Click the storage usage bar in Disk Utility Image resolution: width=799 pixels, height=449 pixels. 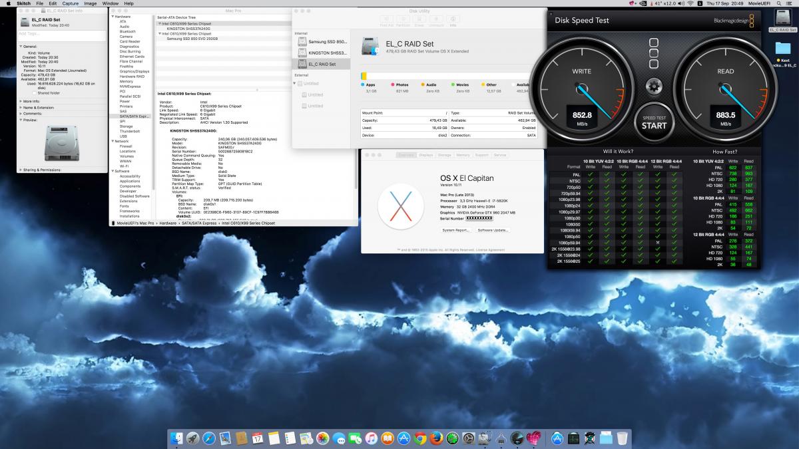447,76
